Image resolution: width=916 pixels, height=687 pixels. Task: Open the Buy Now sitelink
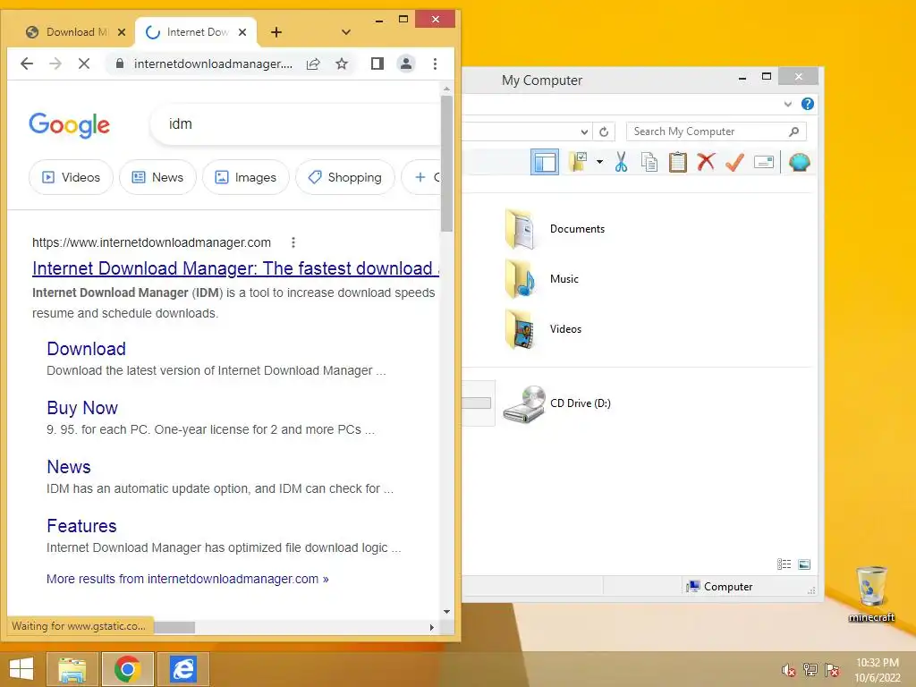82,408
